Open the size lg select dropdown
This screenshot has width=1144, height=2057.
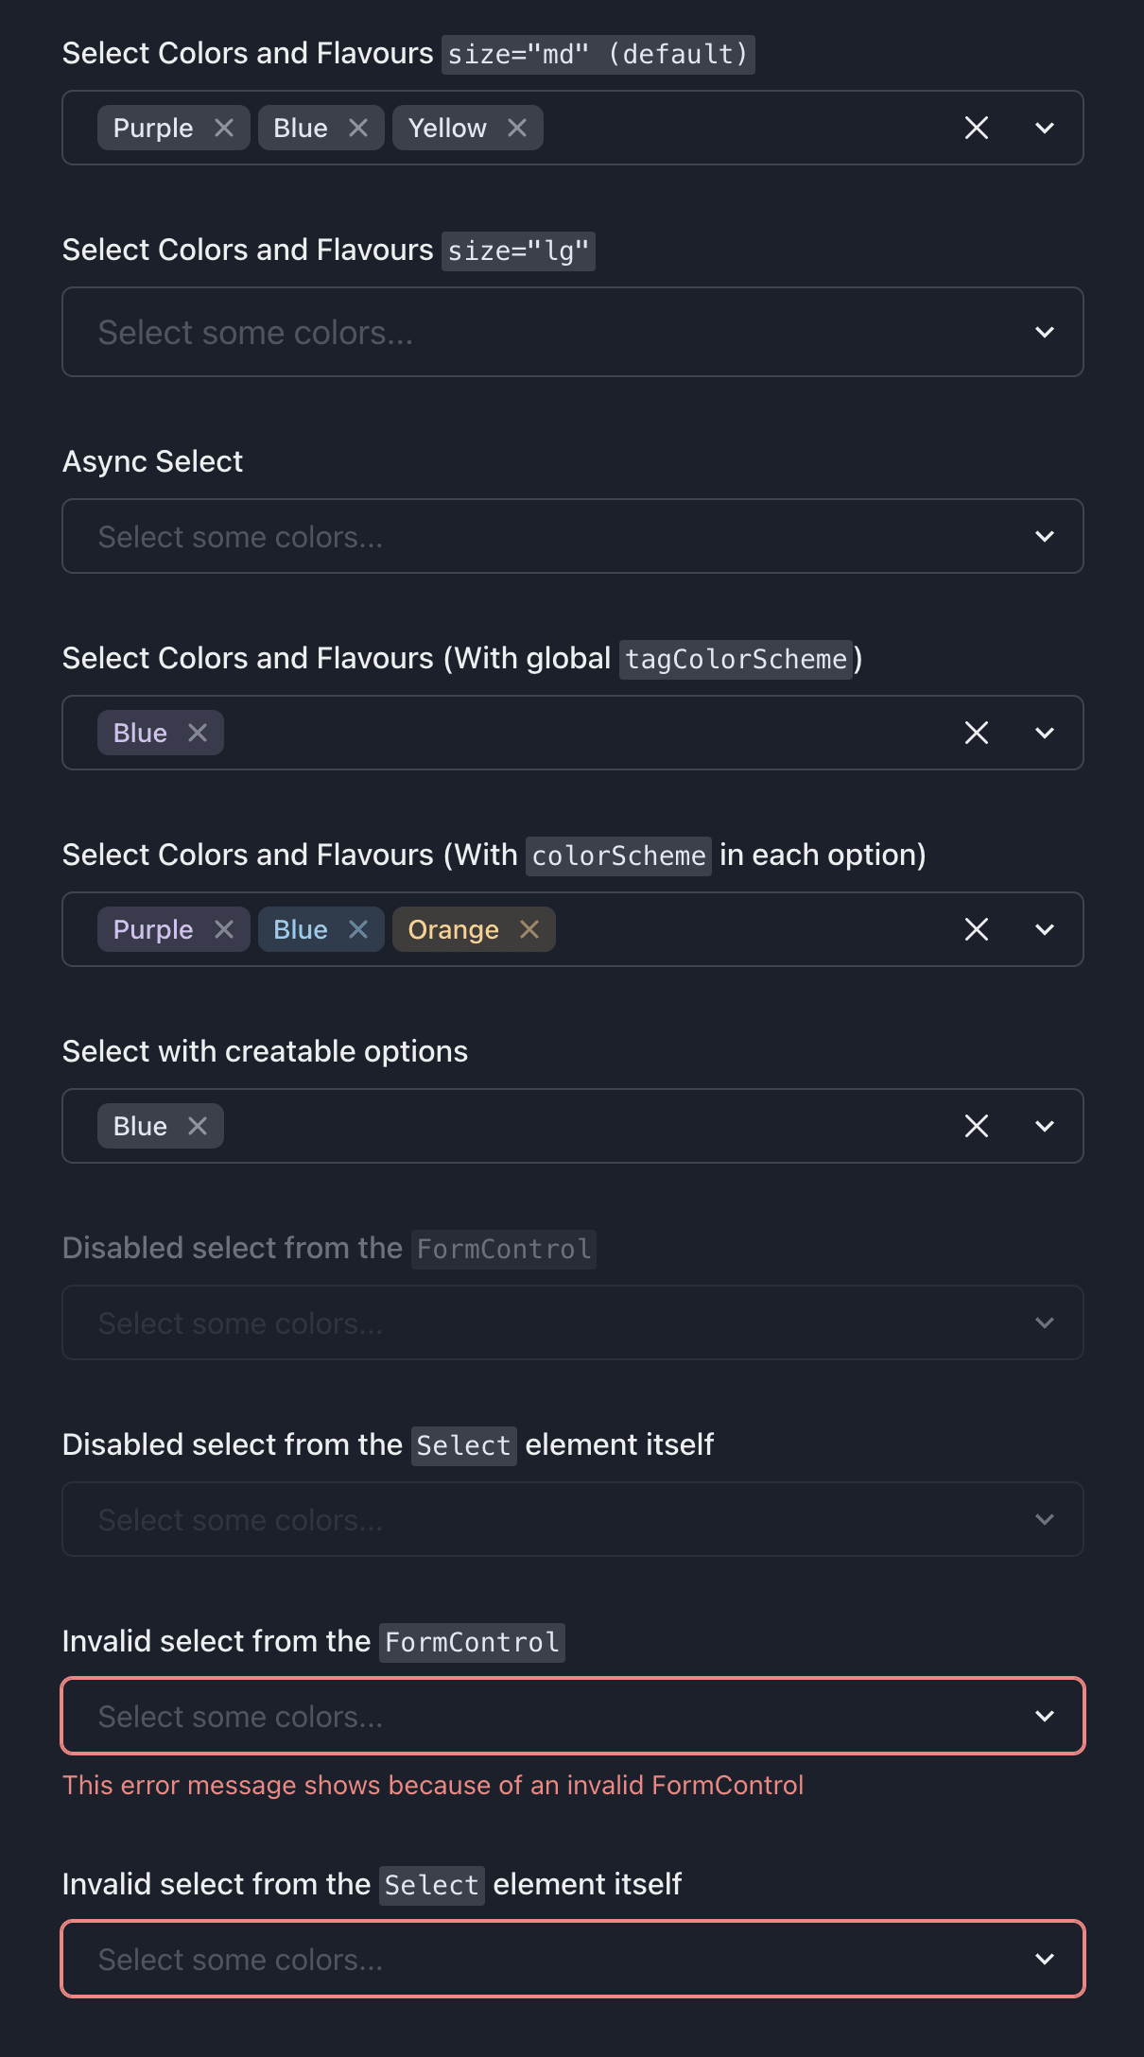1044,332
